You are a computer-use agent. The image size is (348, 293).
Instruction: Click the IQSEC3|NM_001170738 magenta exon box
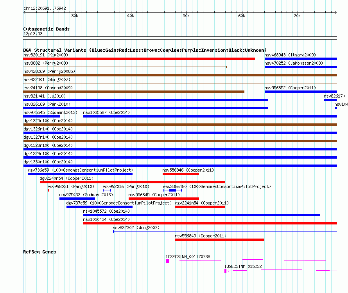point(168,261)
